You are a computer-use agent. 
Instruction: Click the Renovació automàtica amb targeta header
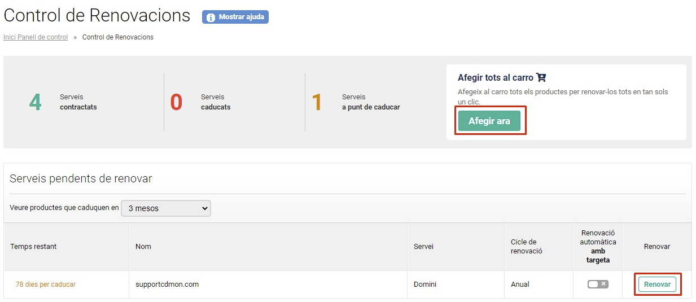(x=598, y=247)
